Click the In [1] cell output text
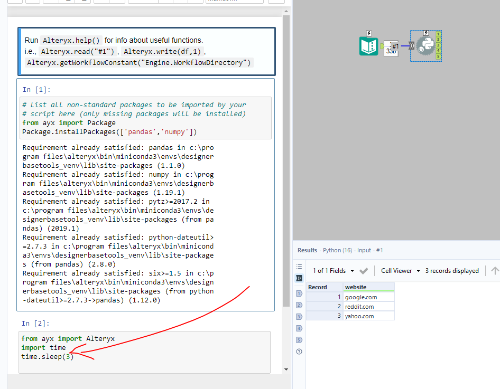Image resolution: width=500 pixels, height=389 pixels. point(118,224)
